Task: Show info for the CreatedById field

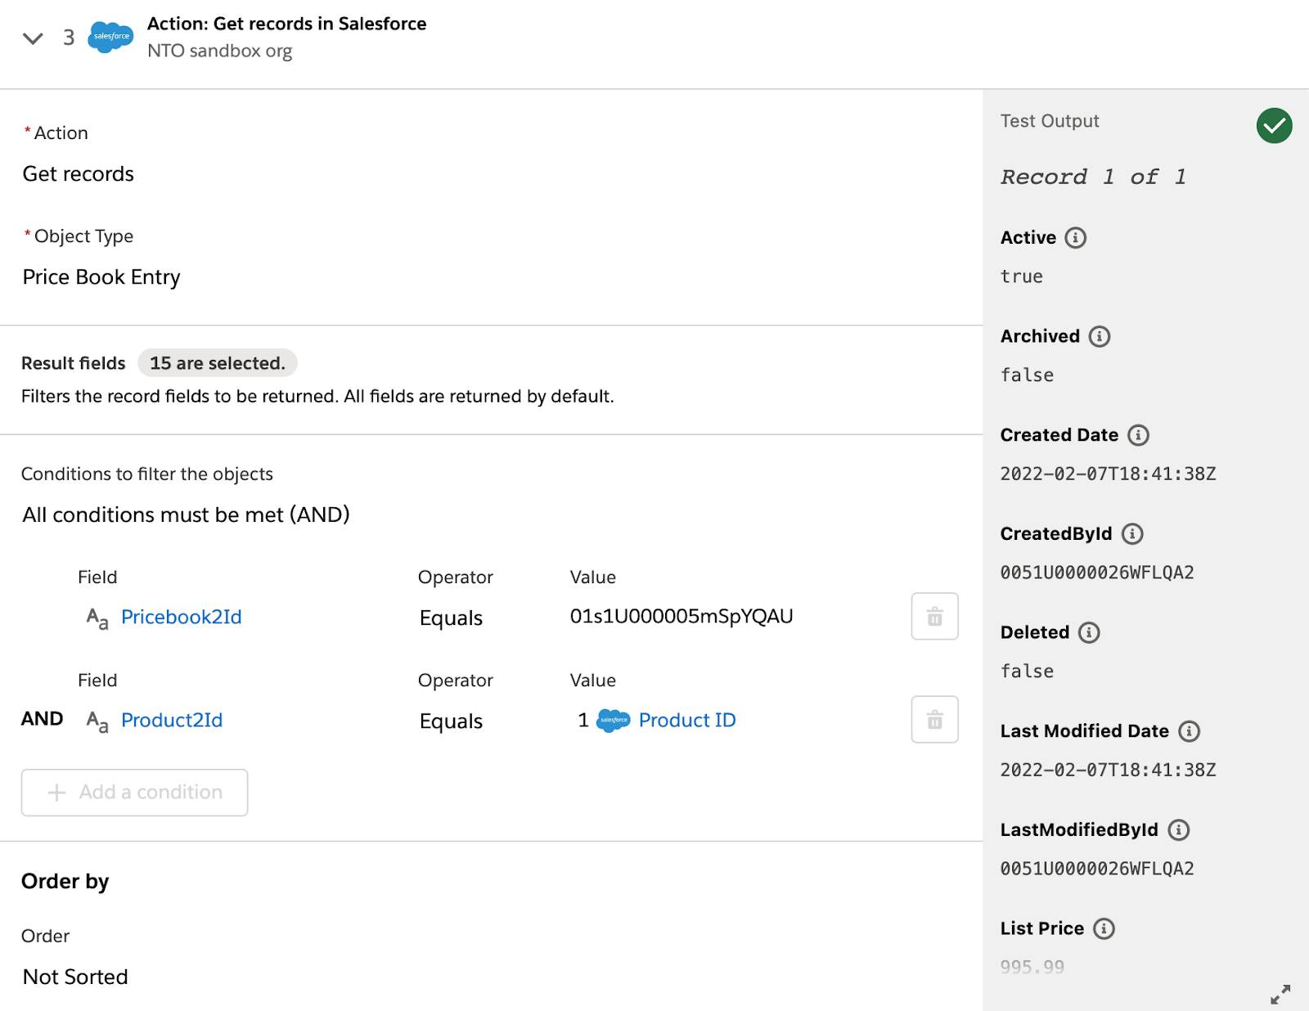Action: coord(1132,534)
